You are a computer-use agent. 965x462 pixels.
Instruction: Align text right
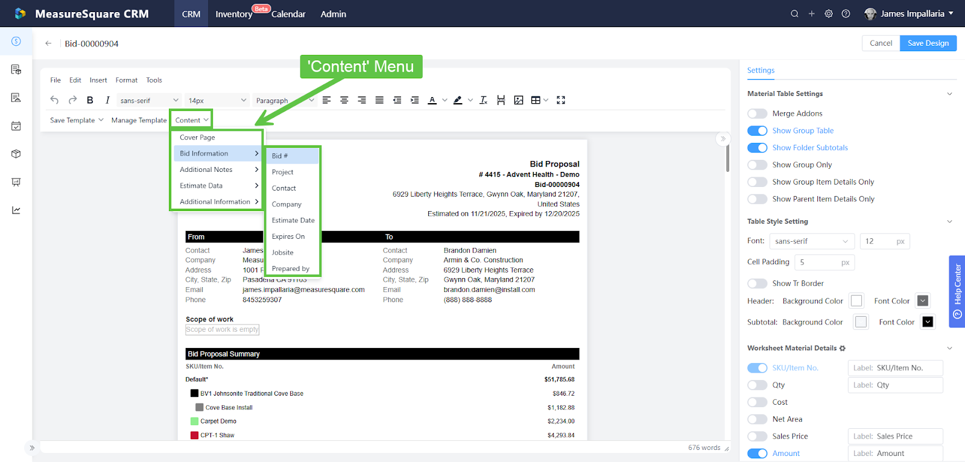click(x=361, y=100)
